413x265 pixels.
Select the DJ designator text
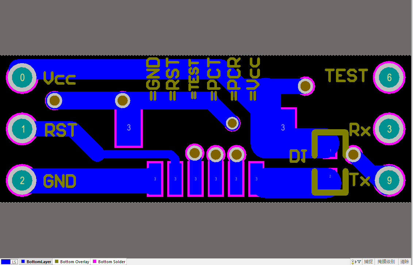coord(297,156)
